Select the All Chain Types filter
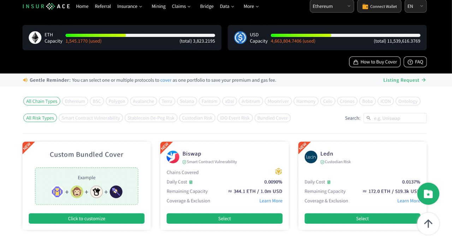The image size is (452, 236). tap(42, 101)
